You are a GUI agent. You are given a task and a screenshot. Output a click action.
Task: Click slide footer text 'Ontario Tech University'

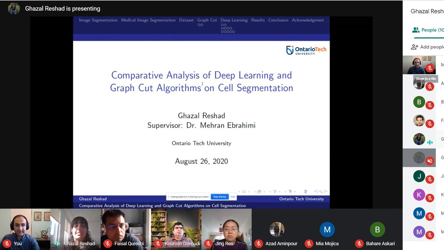(x=302, y=199)
